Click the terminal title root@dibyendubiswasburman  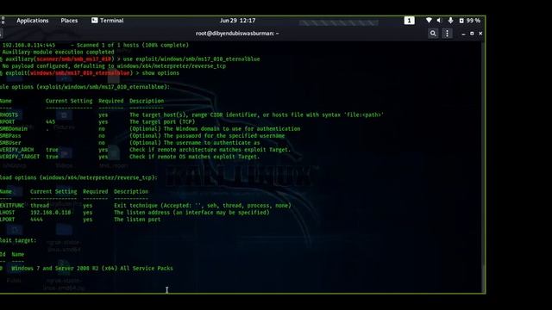click(x=237, y=34)
